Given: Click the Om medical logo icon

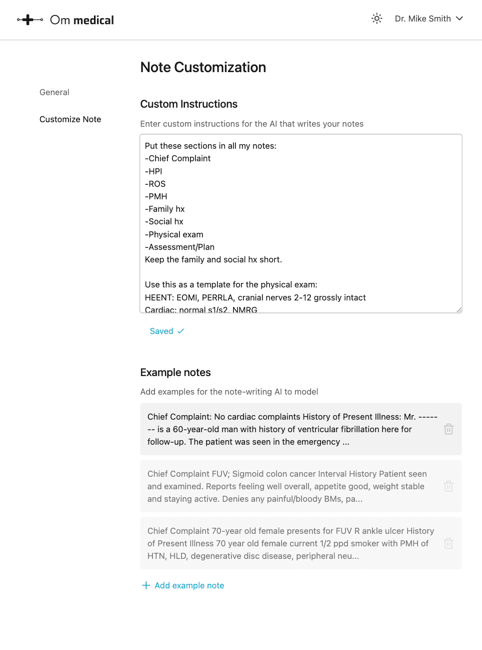Looking at the screenshot, I should (x=29, y=19).
